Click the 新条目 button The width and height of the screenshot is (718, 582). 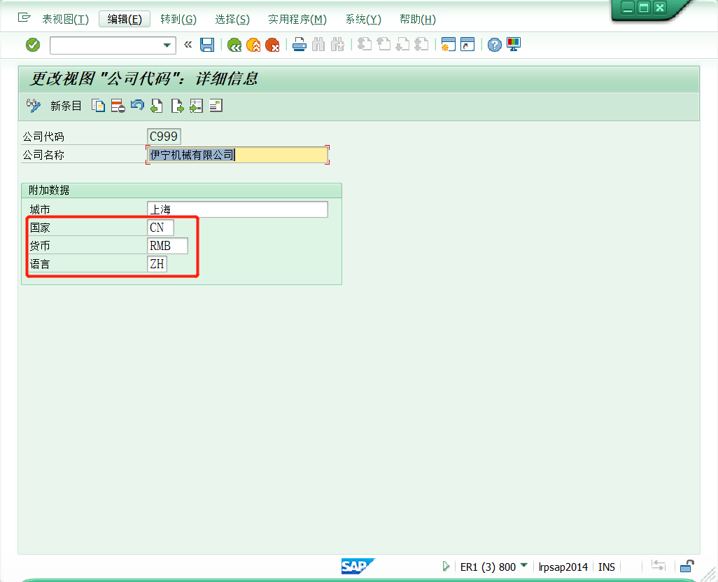[x=66, y=105]
